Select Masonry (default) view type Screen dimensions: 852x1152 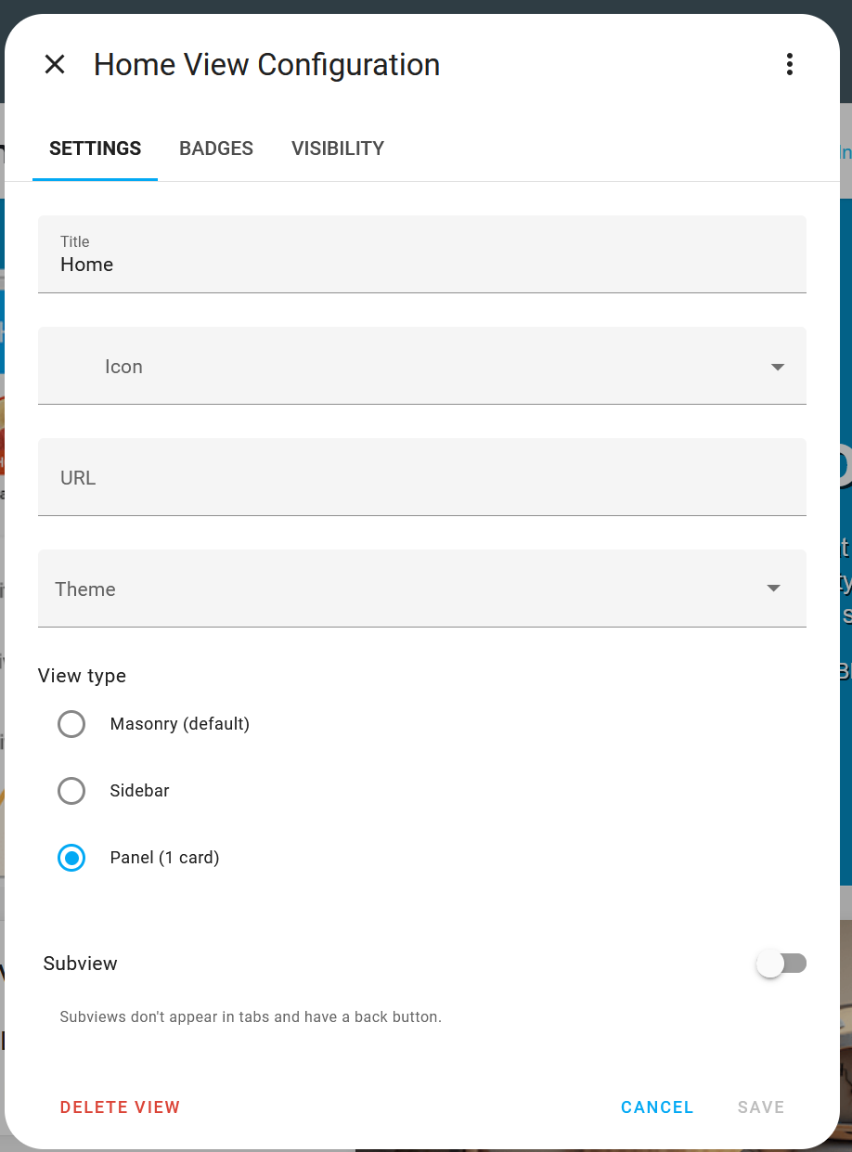pyautogui.click(x=71, y=724)
